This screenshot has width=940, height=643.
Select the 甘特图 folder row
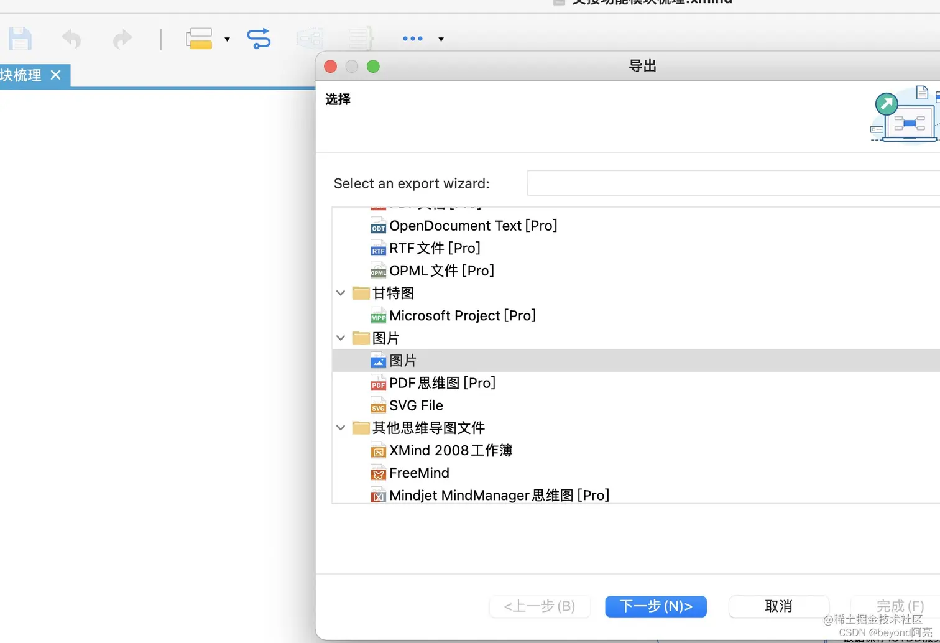[x=393, y=293]
